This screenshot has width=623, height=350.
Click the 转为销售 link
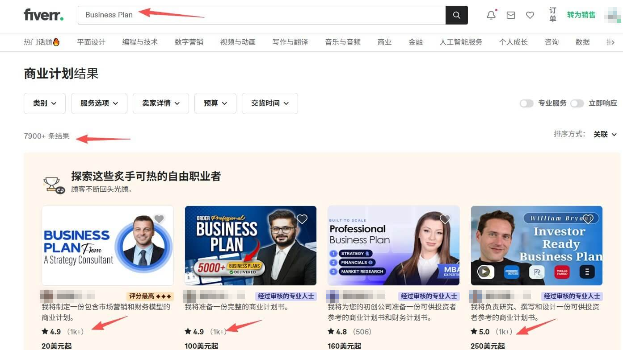click(x=581, y=15)
